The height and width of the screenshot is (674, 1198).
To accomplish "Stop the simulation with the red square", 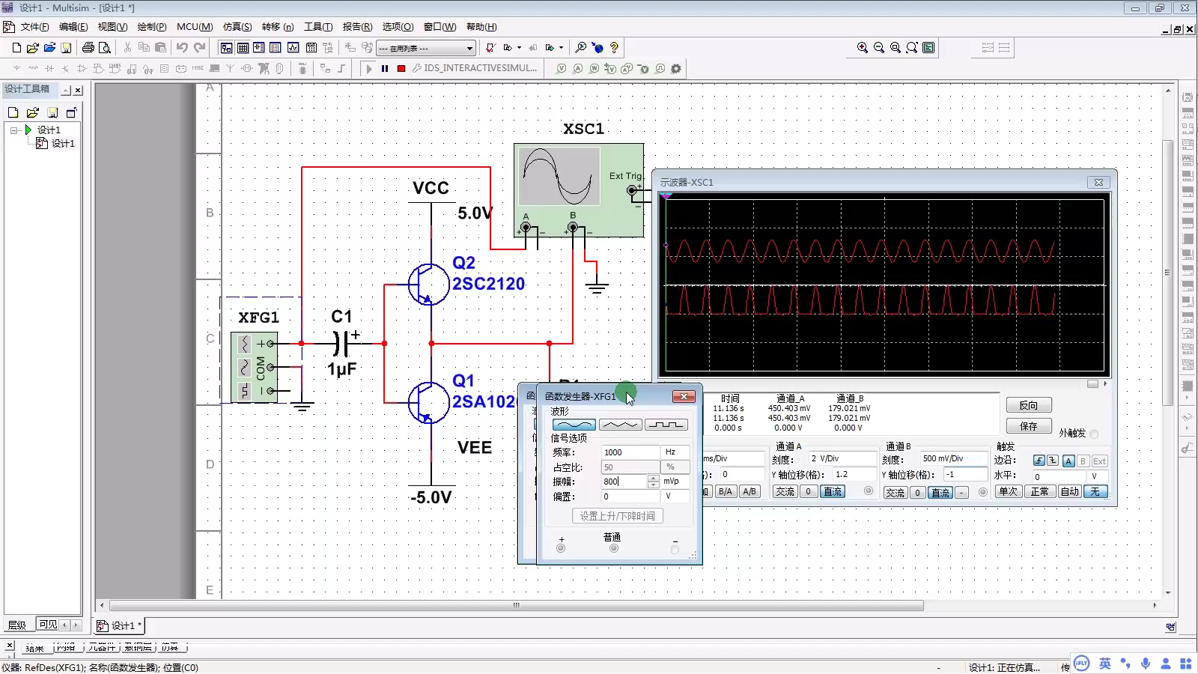I will coord(401,68).
